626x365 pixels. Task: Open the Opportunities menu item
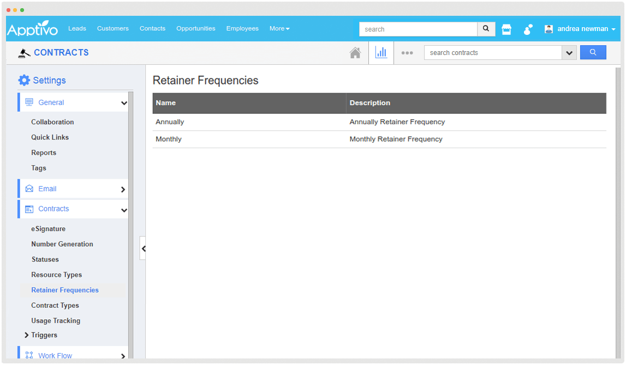[x=195, y=28]
